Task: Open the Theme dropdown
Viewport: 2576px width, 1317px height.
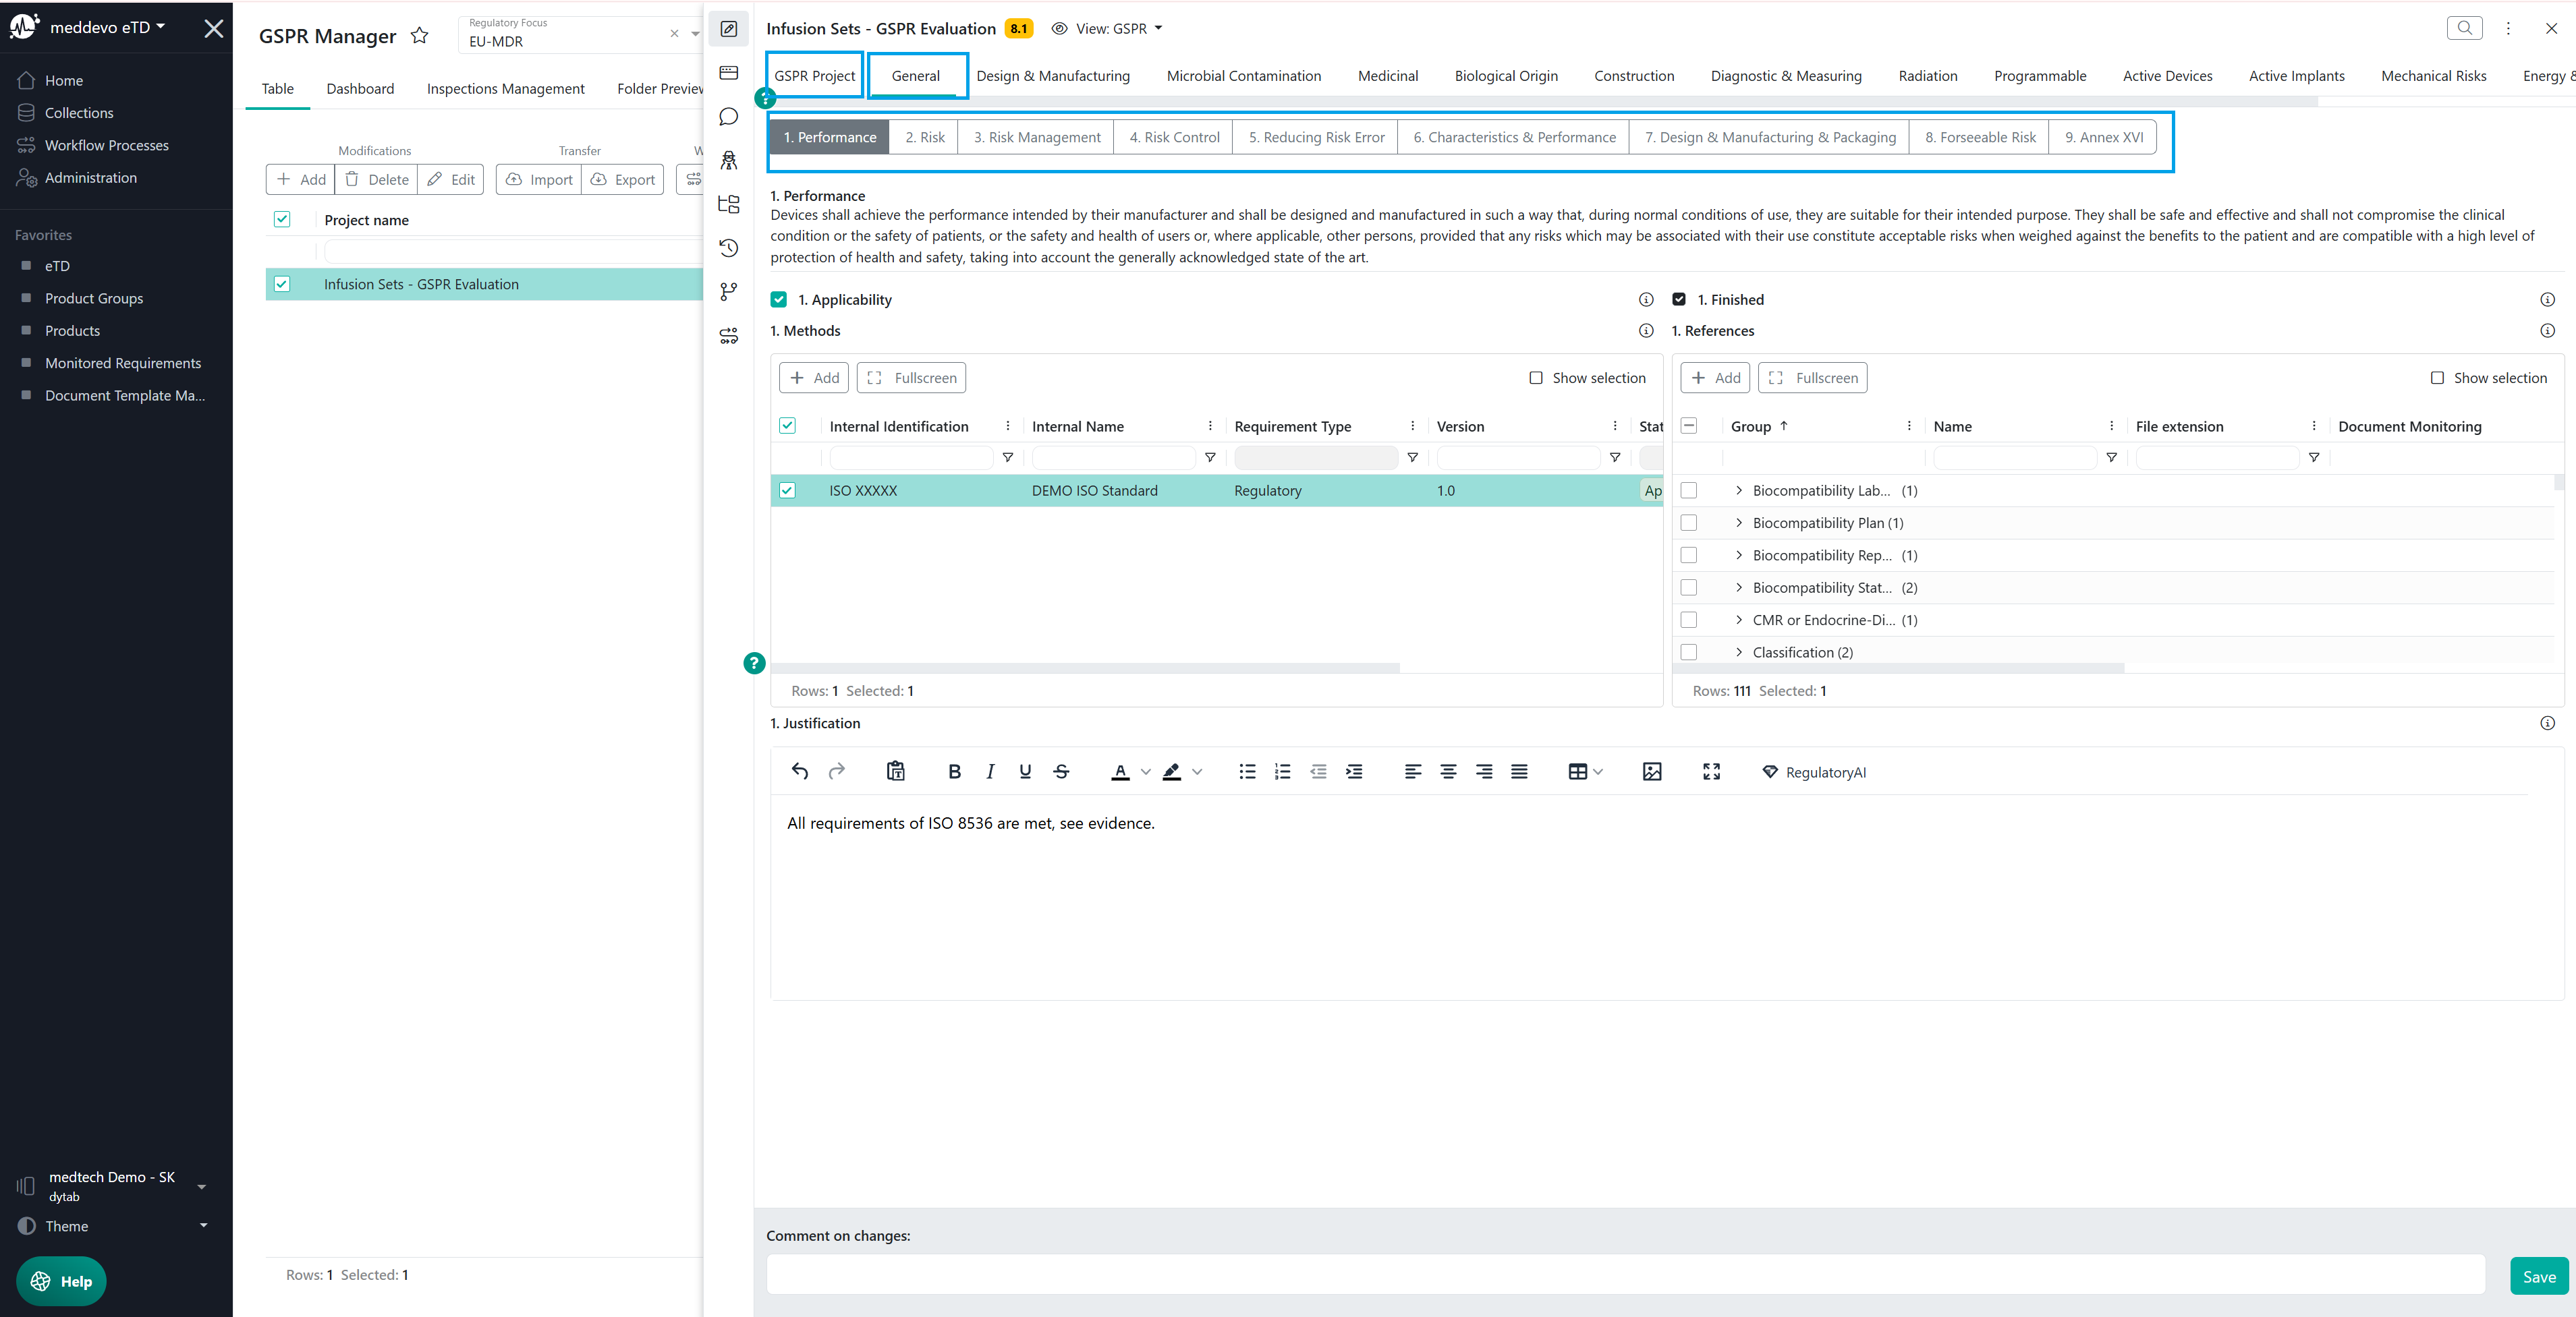Action: tap(113, 1226)
